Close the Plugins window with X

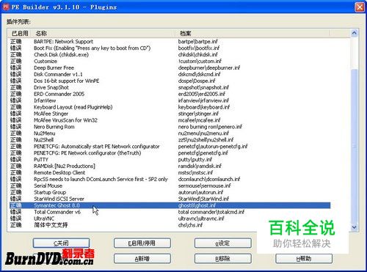(360, 7)
